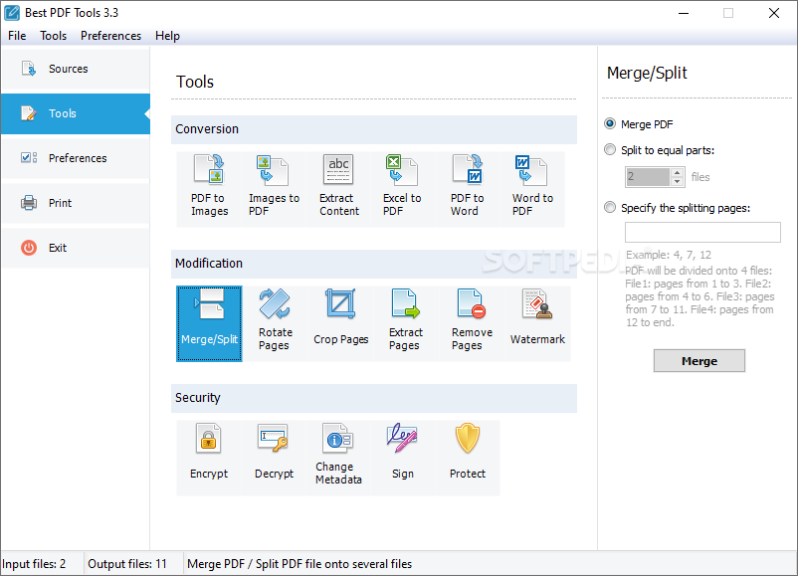
Task: Open the File menu
Action: [x=17, y=36]
